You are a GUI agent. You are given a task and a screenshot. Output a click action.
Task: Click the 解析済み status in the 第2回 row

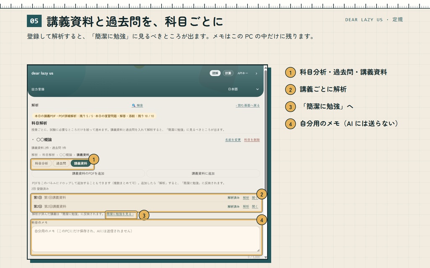tap(233, 206)
